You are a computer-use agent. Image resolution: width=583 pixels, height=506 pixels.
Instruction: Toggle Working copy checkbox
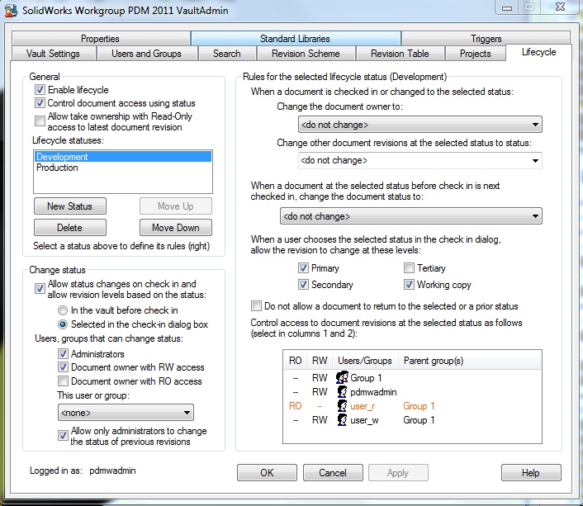[x=409, y=285]
